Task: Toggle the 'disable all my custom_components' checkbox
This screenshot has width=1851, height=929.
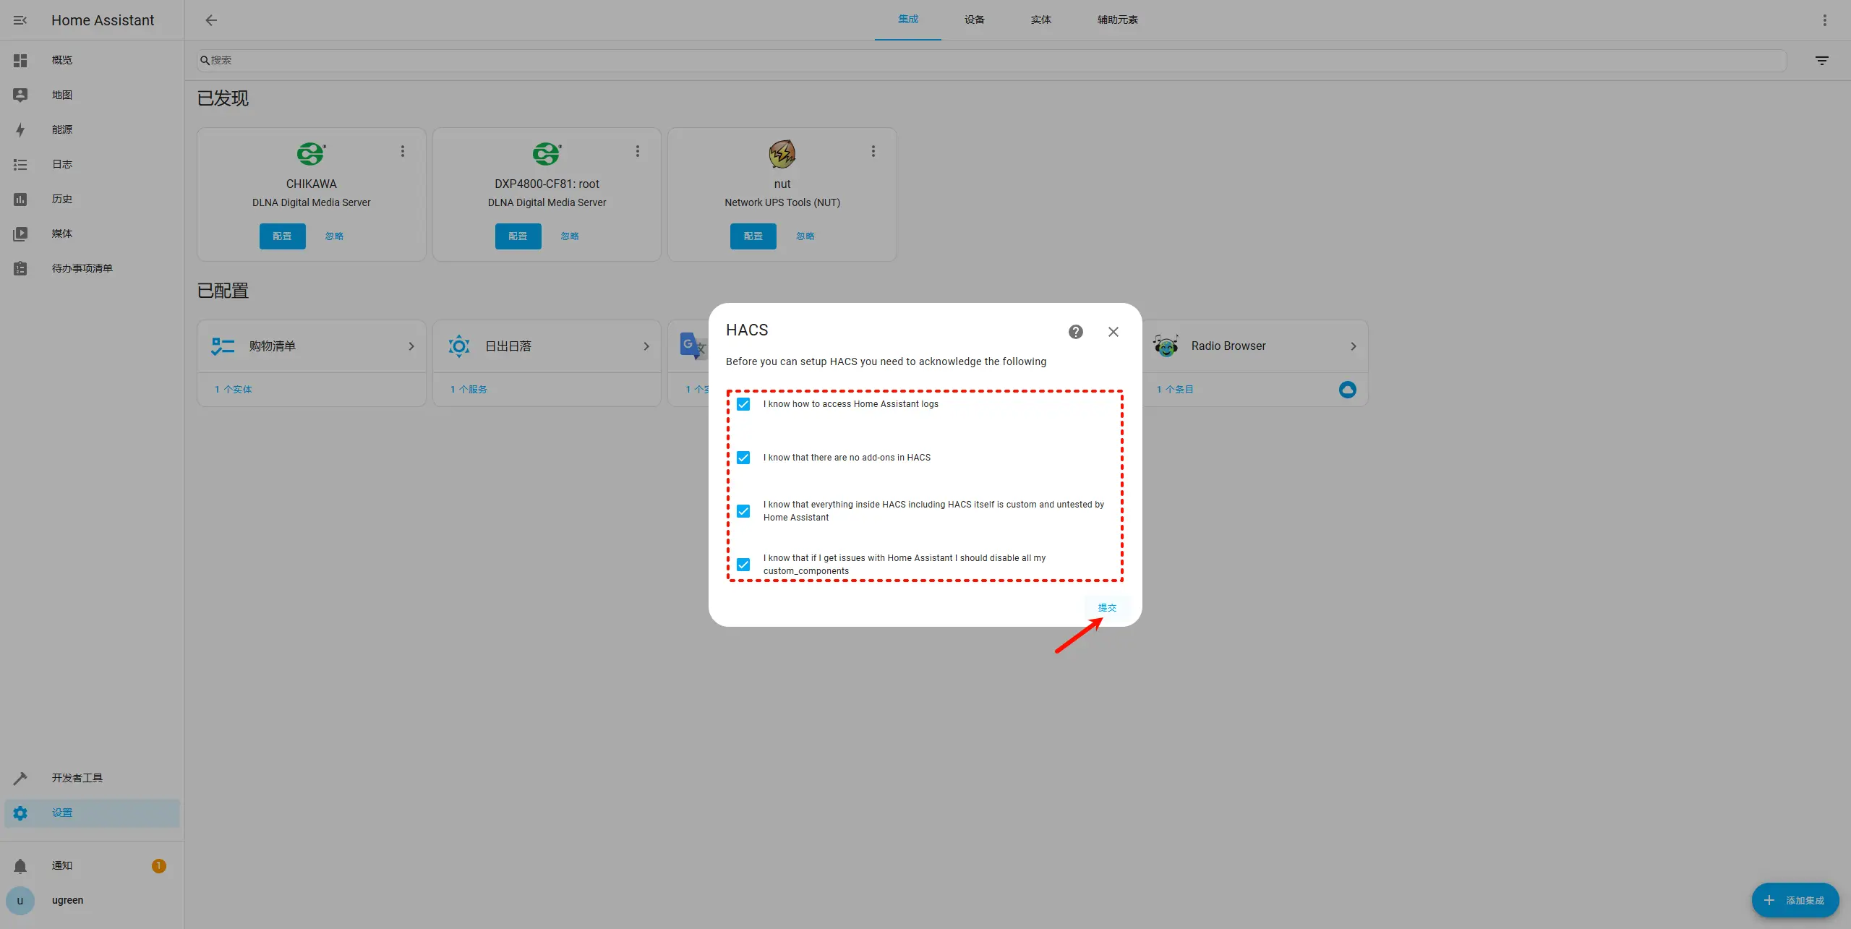Action: tap(743, 565)
